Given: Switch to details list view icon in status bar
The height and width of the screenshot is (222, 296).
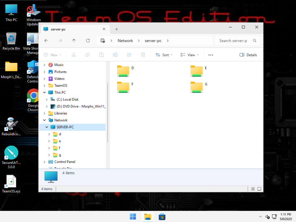Looking at the screenshot, I should coord(253,189).
